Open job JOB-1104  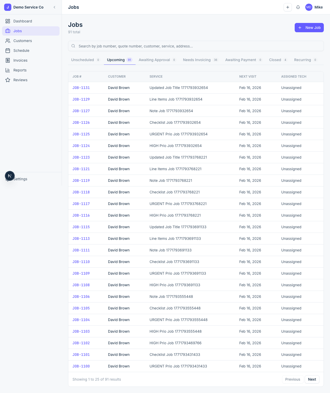81,320
